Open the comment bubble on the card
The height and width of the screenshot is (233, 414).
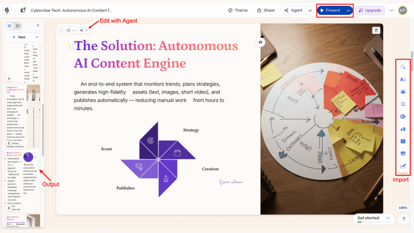(260, 42)
